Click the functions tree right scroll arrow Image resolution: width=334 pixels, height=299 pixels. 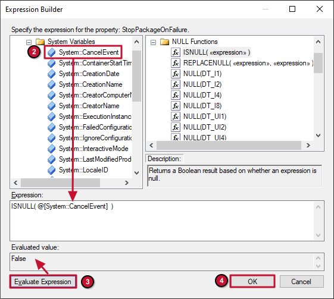click(x=308, y=145)
